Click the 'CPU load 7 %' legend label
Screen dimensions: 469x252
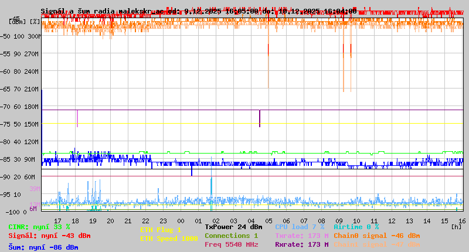tap(300, 227)
